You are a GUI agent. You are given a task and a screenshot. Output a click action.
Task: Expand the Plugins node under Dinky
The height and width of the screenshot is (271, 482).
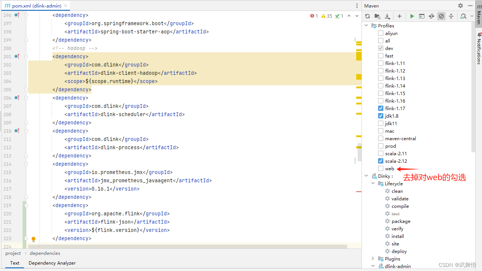373,259
